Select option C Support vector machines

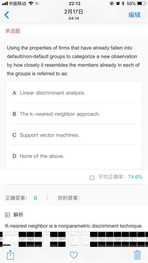point(74,135)
